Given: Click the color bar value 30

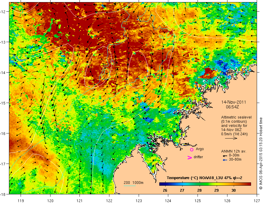Looking at the screenshot, I should click(x=233, y=190).
